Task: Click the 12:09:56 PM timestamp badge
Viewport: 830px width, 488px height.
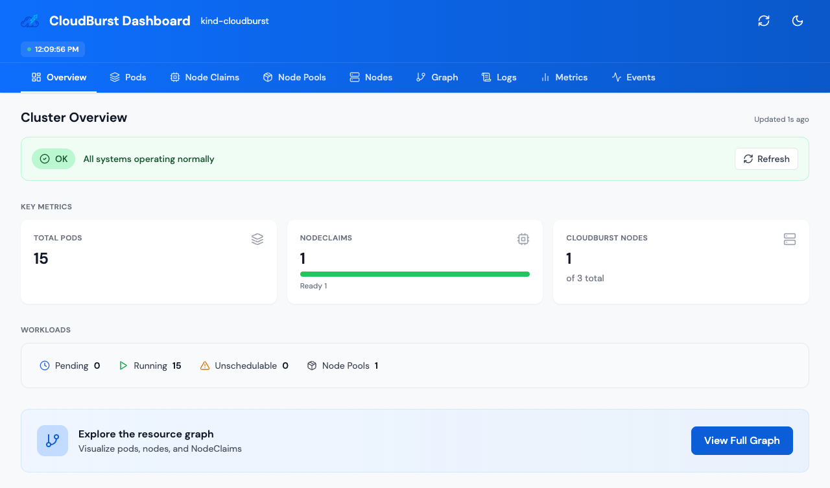Action: [53, 49]
